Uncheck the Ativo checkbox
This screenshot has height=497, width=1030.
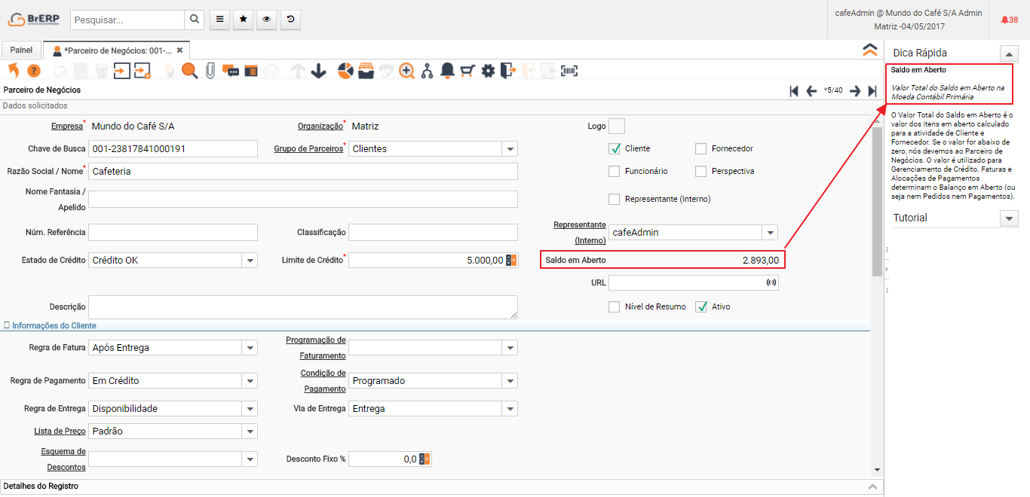701,306
